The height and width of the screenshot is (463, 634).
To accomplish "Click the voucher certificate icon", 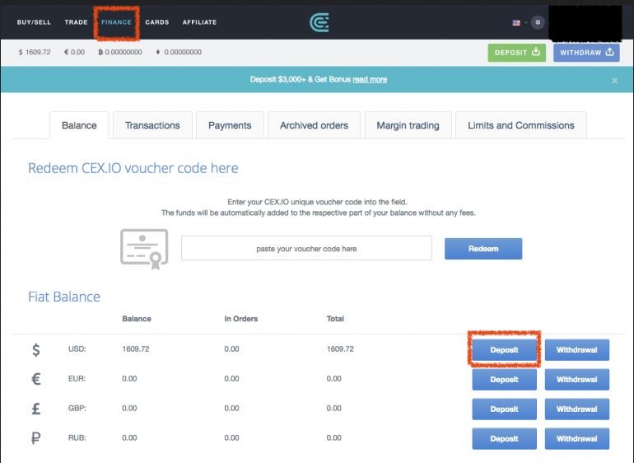I will [x=144, y=249].
